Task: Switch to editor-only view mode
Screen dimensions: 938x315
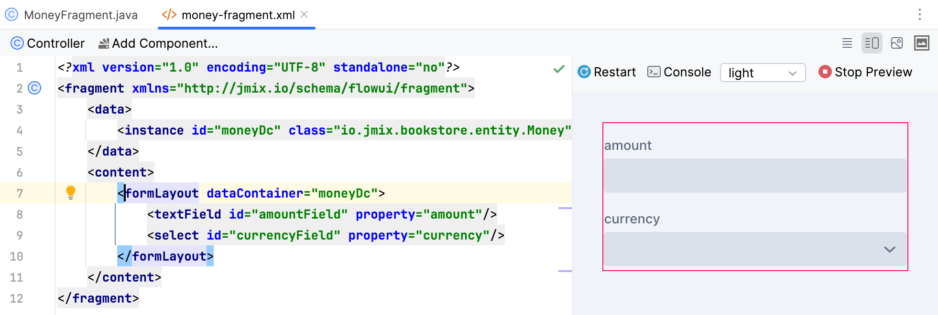Action: tap(847, 43)
